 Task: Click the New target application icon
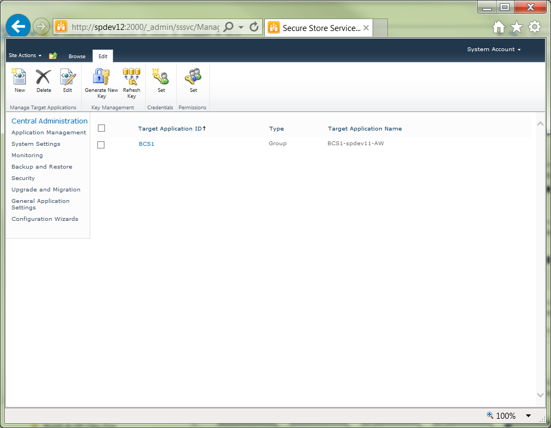tap(20, 77)
